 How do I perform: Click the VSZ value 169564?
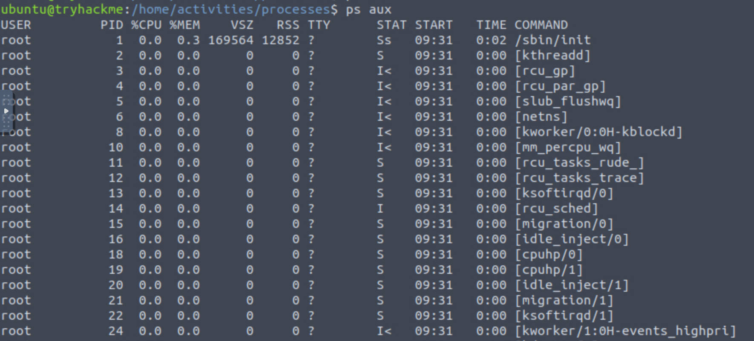tap(230, 40)
